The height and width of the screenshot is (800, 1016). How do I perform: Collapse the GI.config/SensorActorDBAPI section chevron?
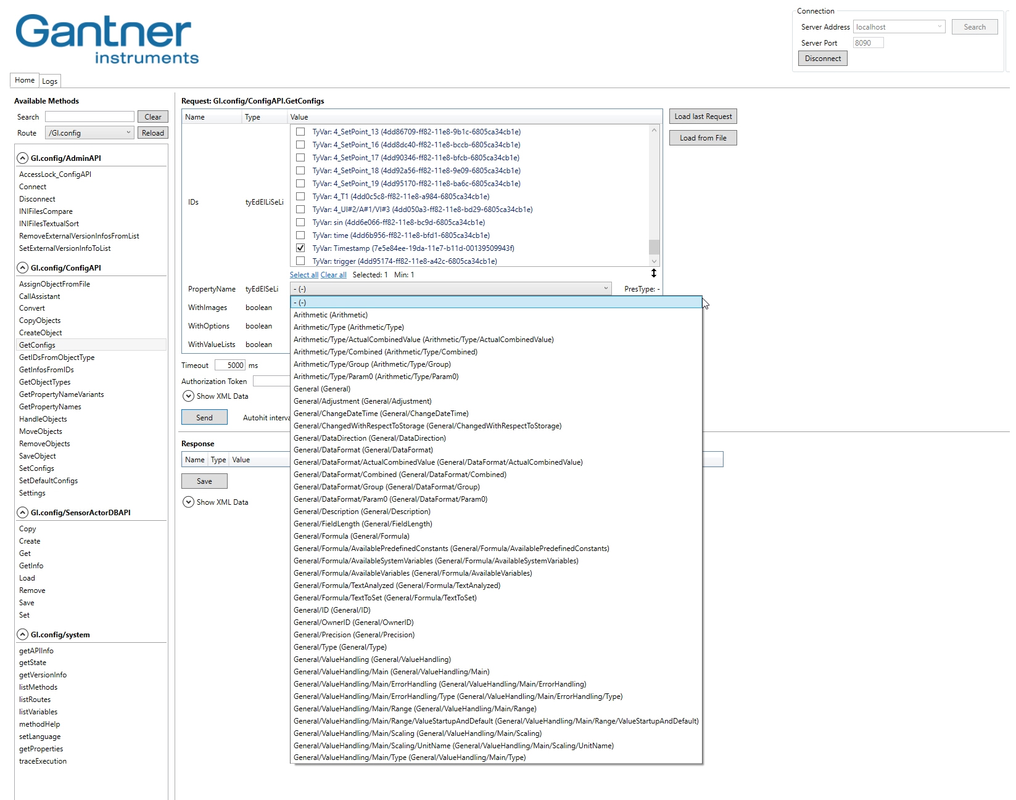point(23,512)
